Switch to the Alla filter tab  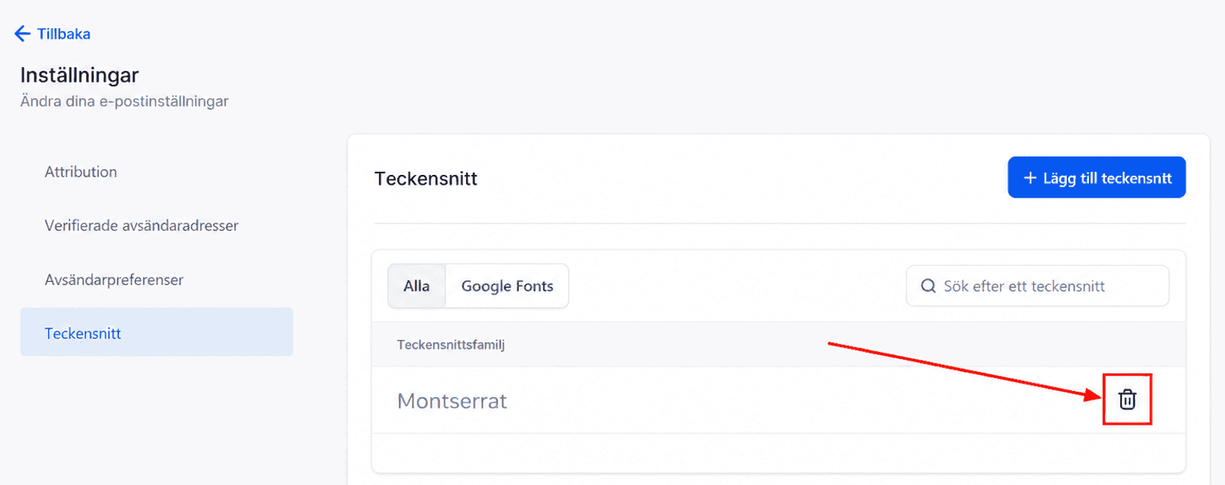click(x=416, y=286)
